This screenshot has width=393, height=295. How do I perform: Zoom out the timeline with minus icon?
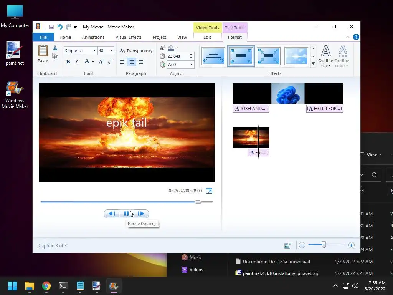tap(302, 245)
